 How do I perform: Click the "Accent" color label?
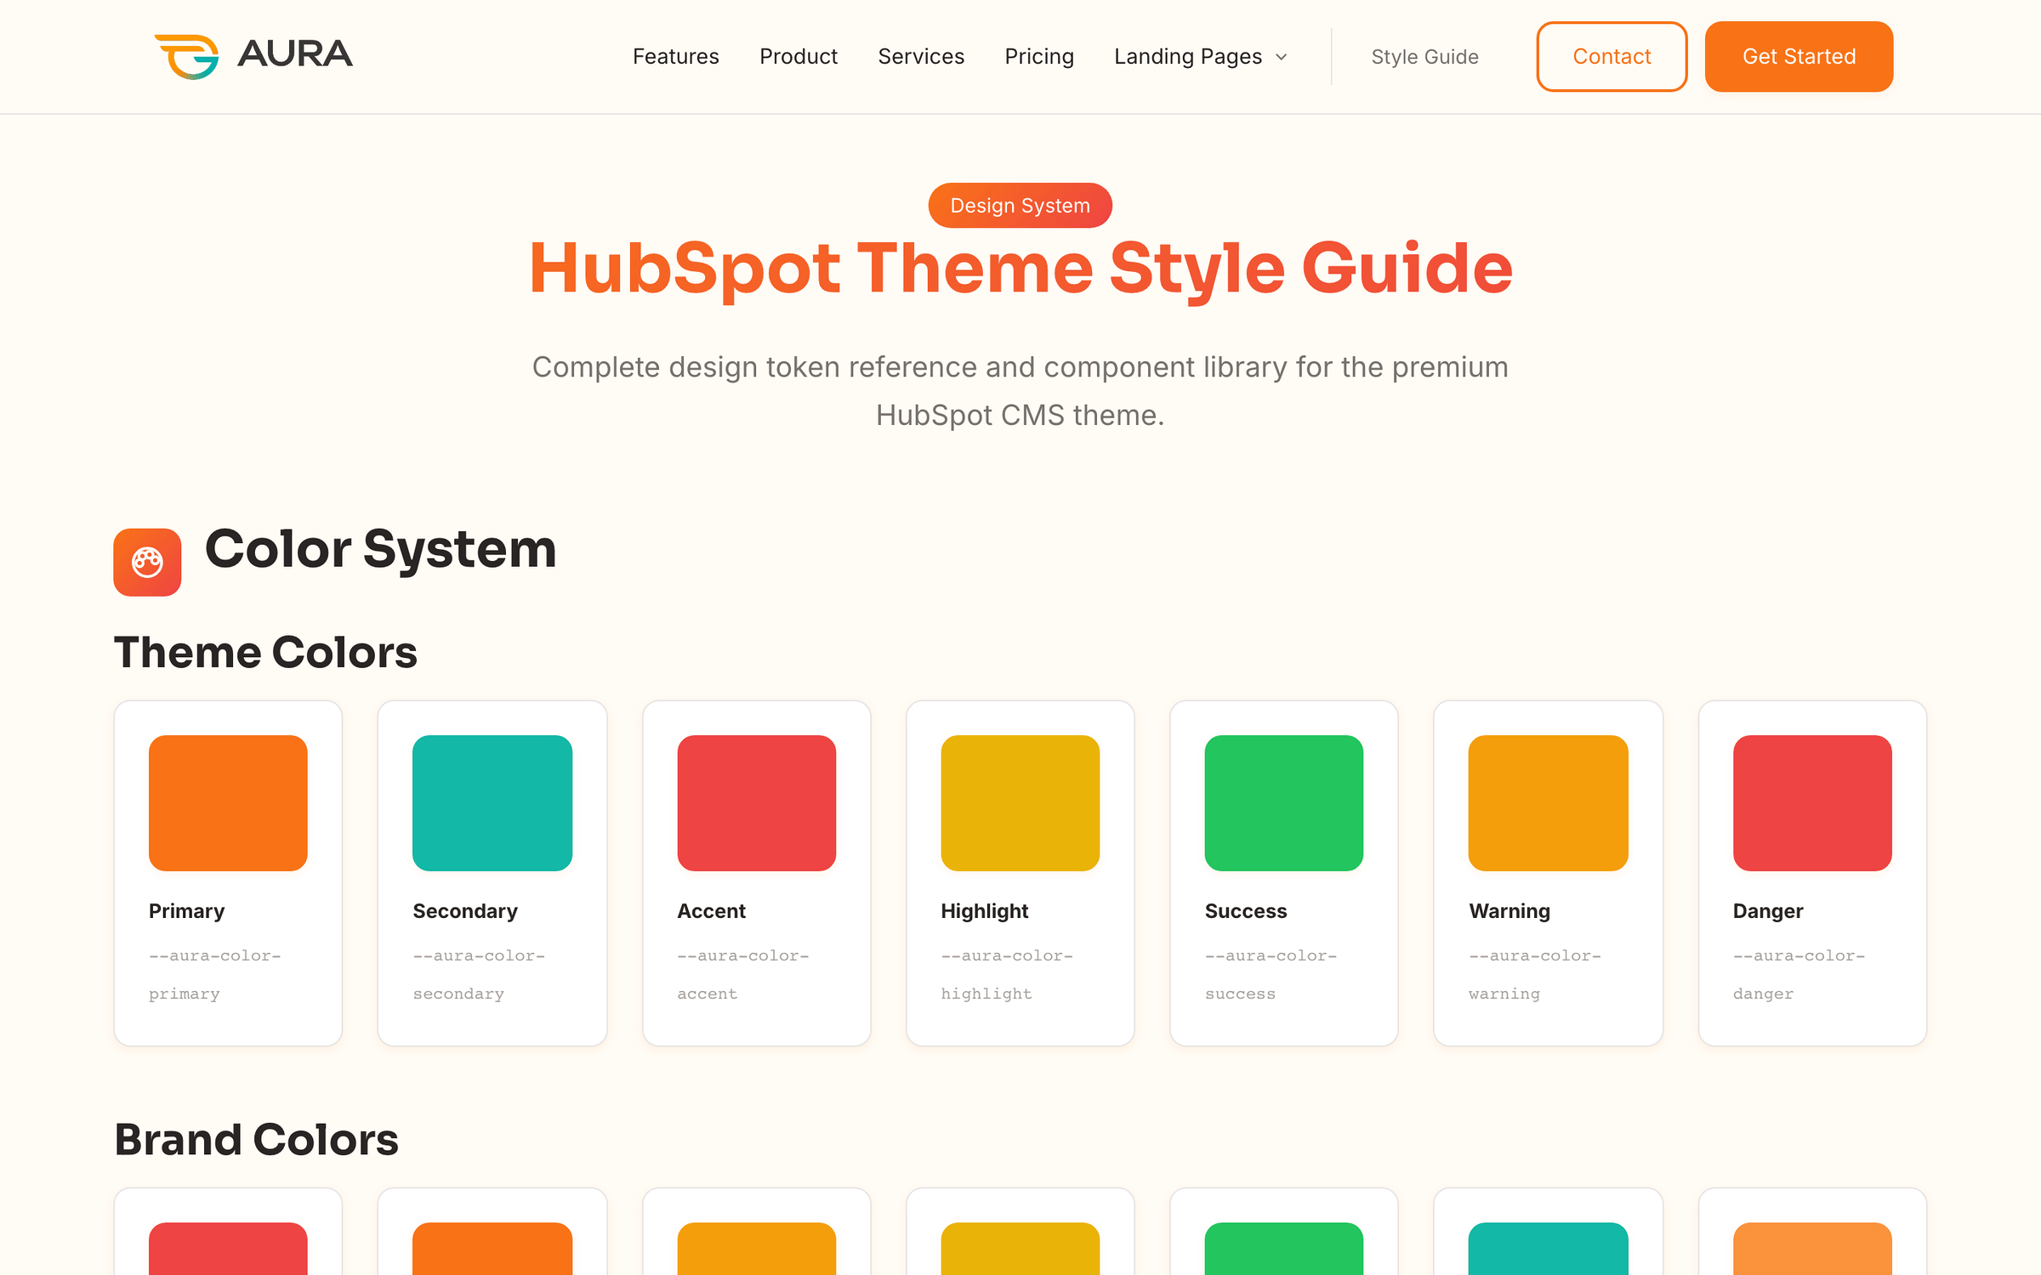pyautogui.click(x=711, y=911)
